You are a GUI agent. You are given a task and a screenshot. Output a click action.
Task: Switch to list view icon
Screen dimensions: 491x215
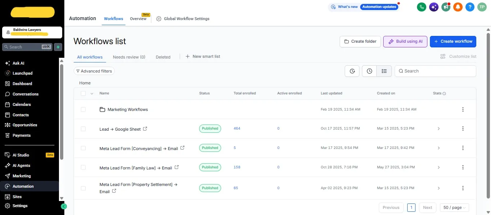[384, 71]
